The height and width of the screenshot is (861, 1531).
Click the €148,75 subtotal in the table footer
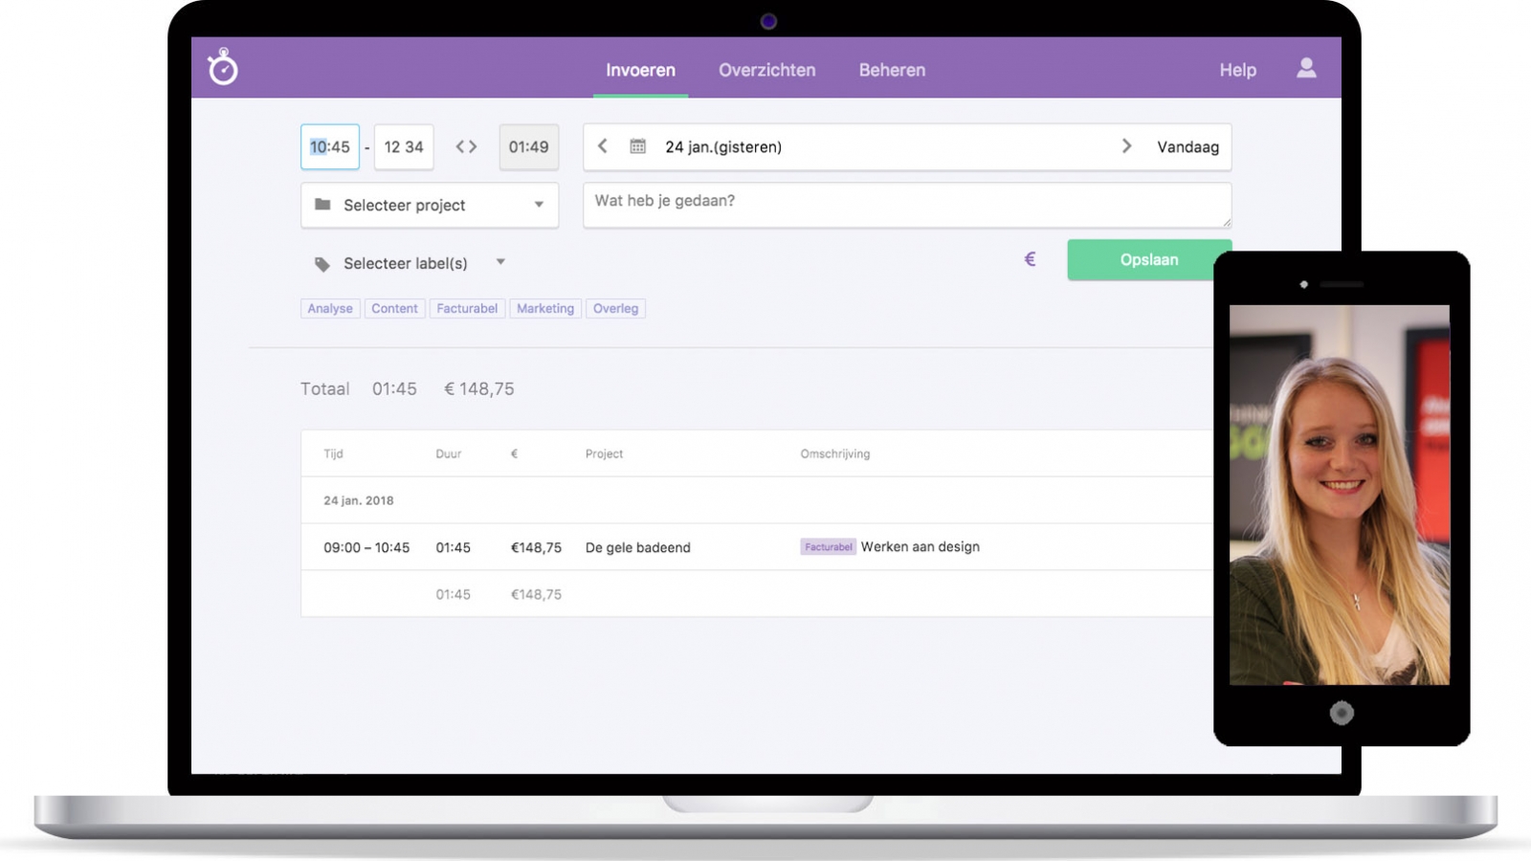536,594
